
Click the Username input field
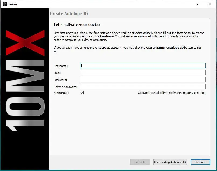click(x=143, y=66)
